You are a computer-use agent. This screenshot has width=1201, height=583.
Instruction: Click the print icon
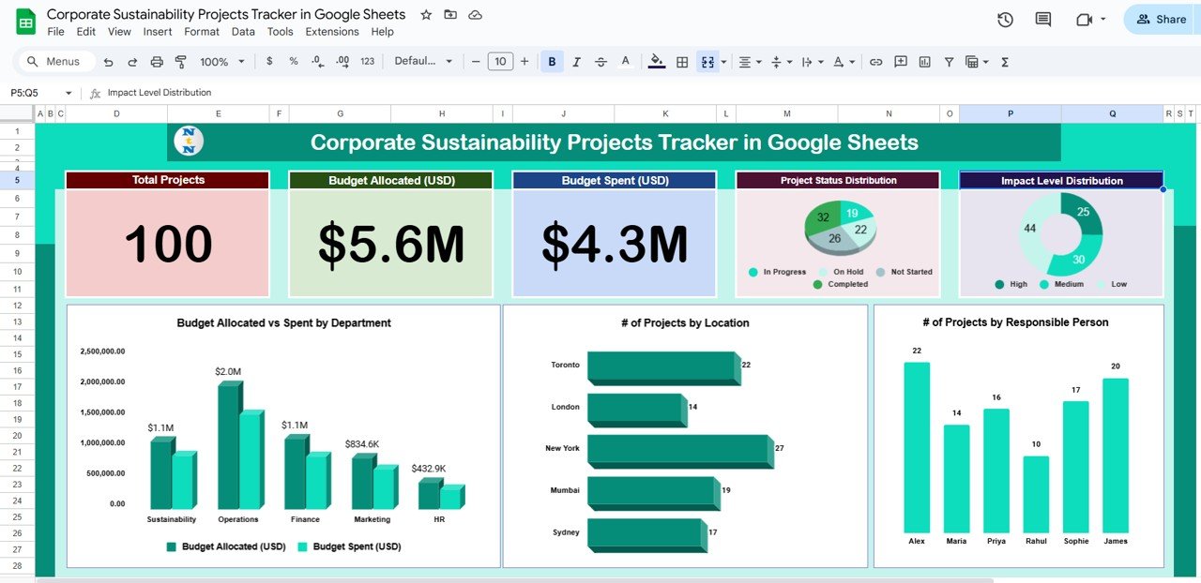[157, 61]
